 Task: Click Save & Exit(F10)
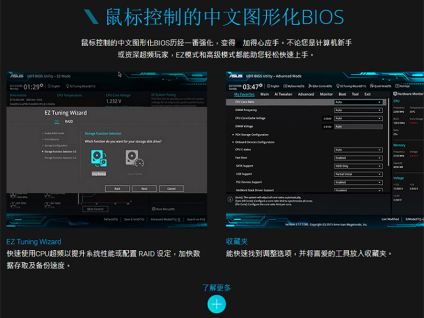[x=134, y=220]
